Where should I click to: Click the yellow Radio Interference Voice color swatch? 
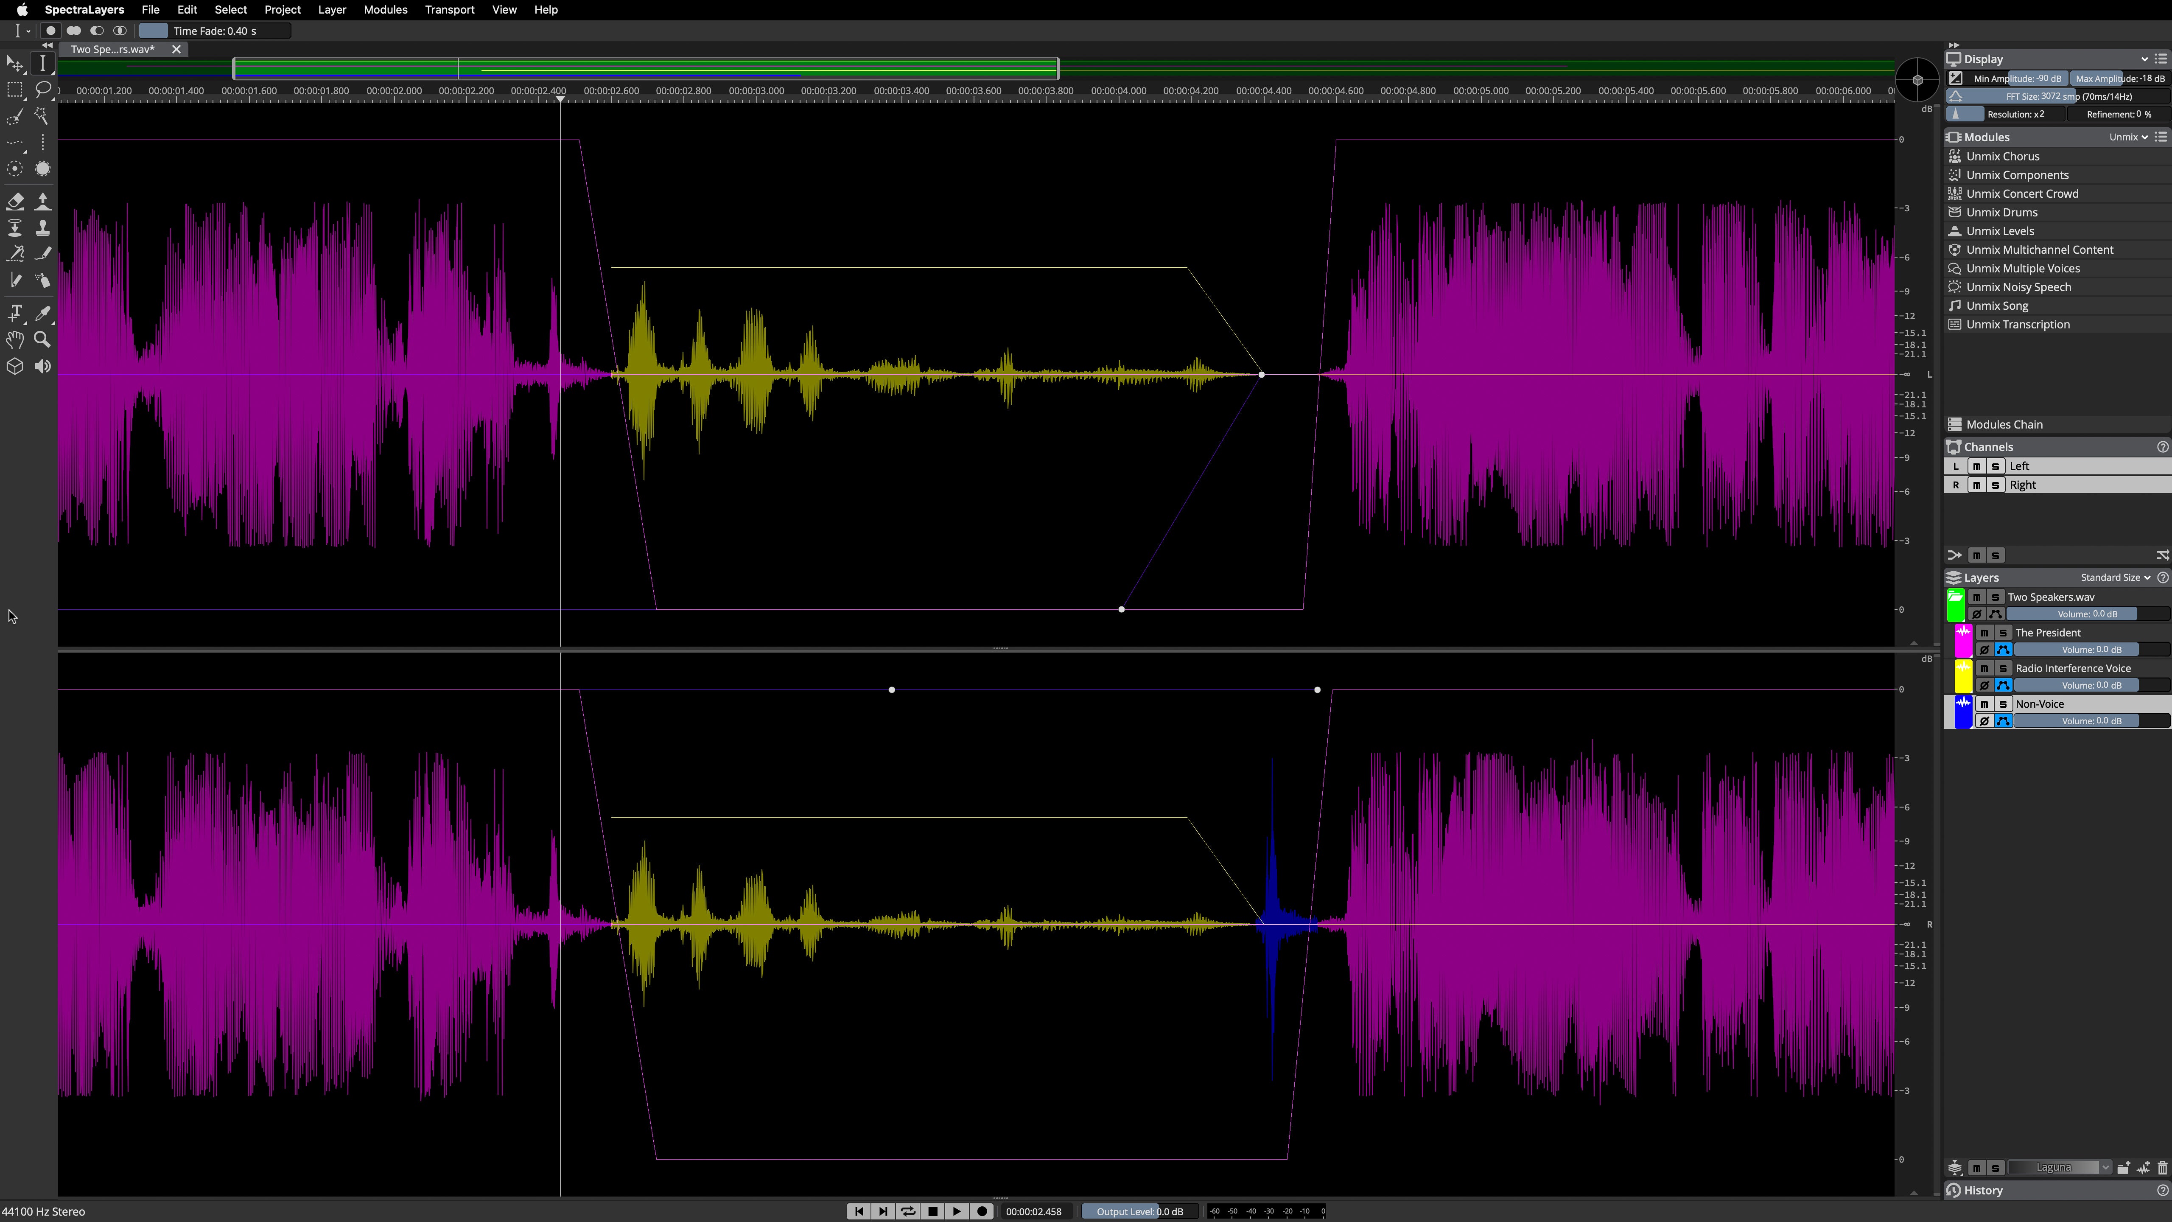click(x=1963, y=676)
